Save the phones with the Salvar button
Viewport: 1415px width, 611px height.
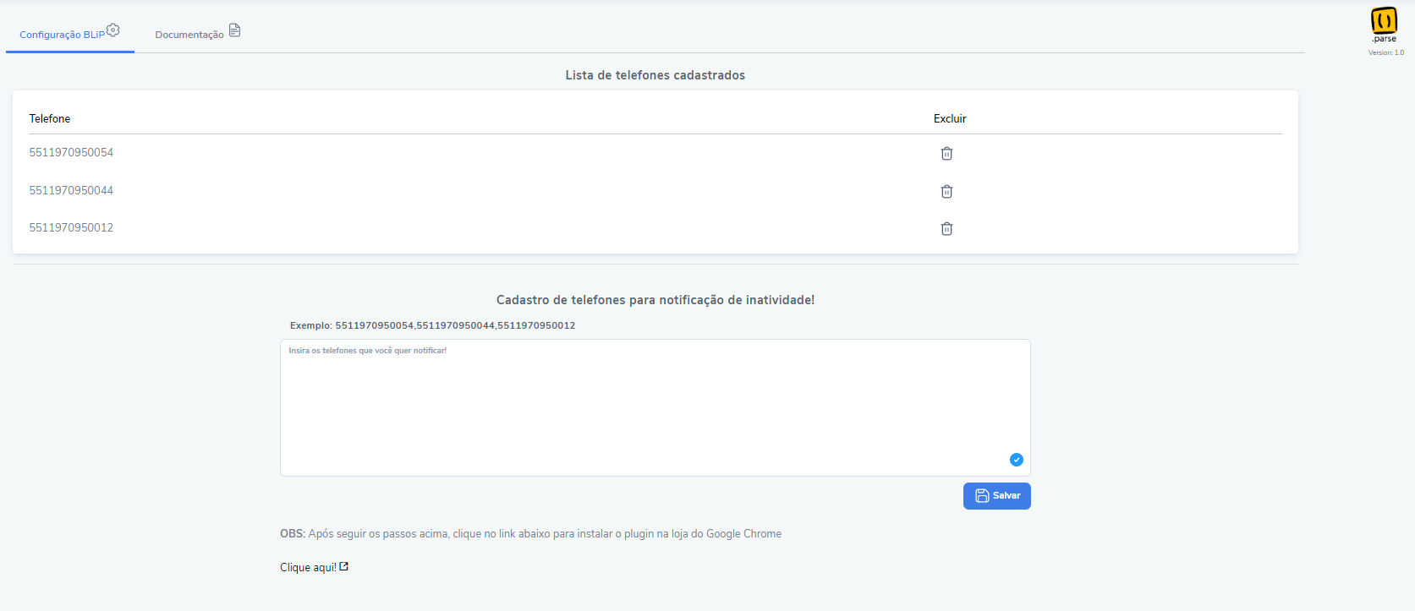point(997,496)
